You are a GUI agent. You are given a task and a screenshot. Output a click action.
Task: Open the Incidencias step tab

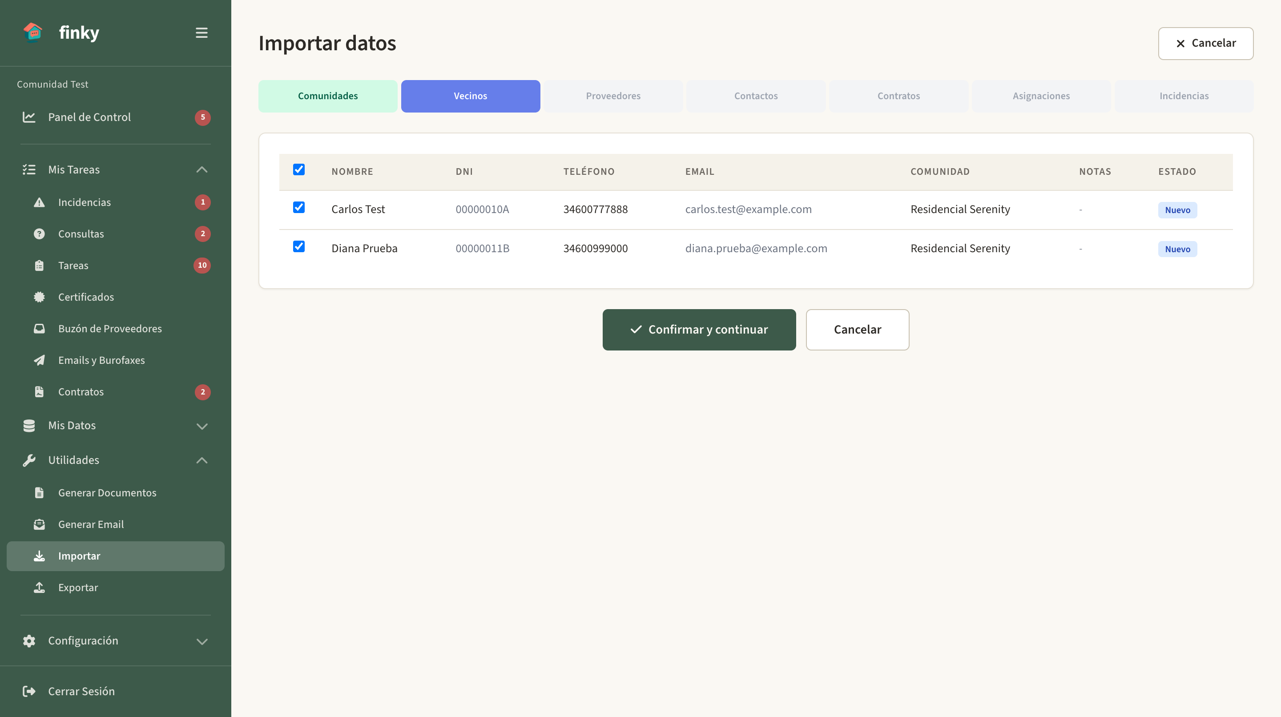pos(1184,96)
